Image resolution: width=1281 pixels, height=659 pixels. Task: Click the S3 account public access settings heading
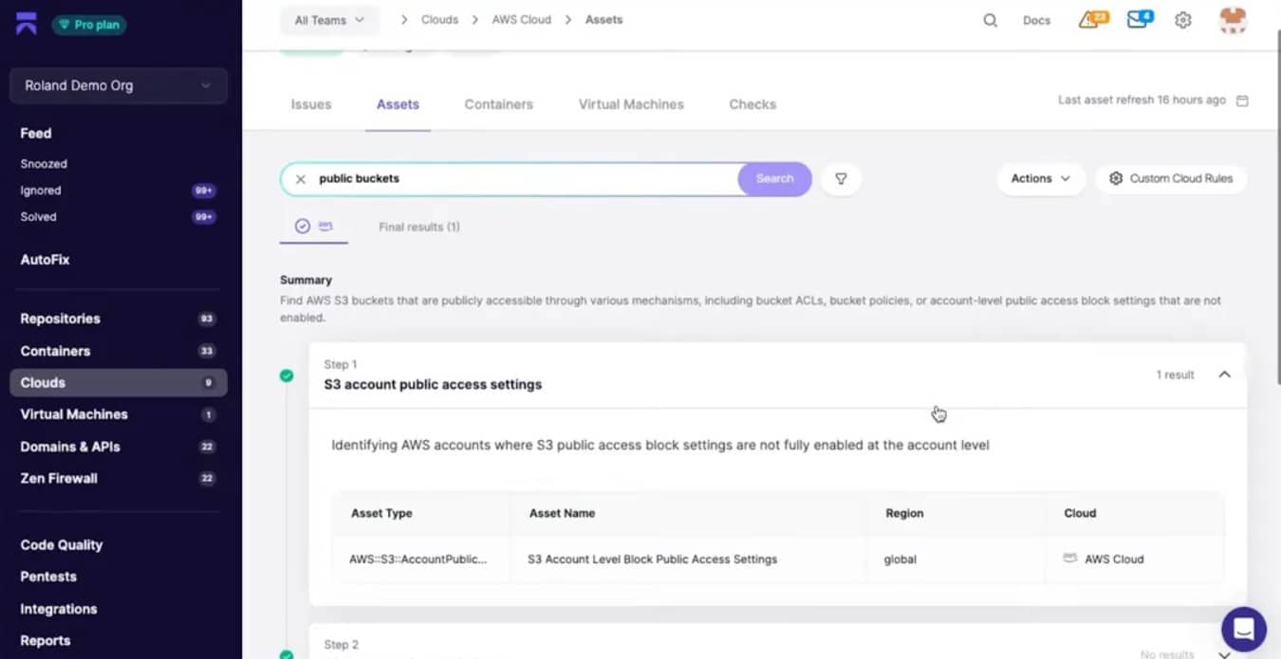tap(433, 385)
